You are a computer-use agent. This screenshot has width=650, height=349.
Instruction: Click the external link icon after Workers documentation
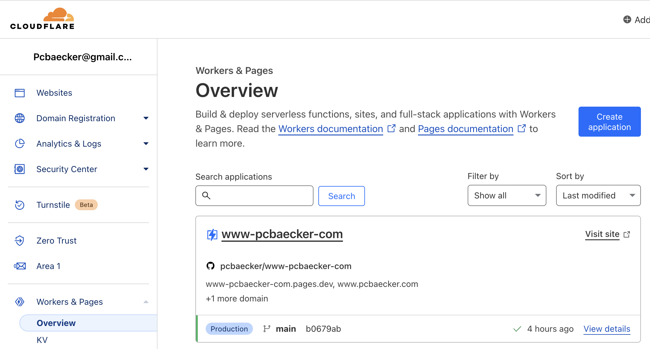tap(391, 128)
